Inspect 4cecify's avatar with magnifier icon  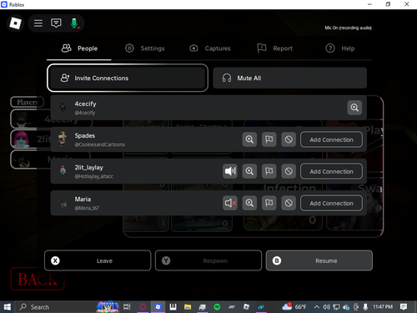(354, 108)
